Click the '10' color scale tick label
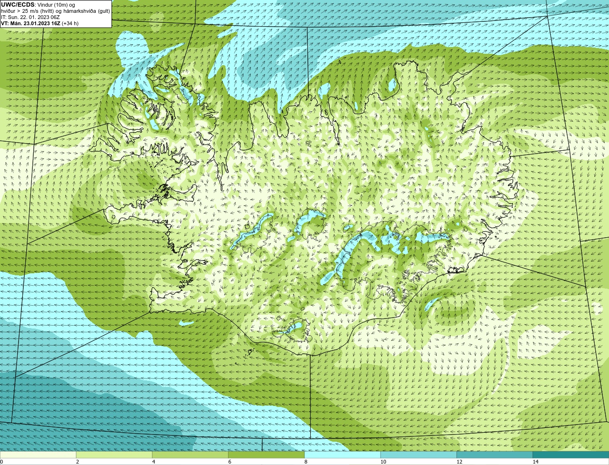 click(x=383, y=462)
